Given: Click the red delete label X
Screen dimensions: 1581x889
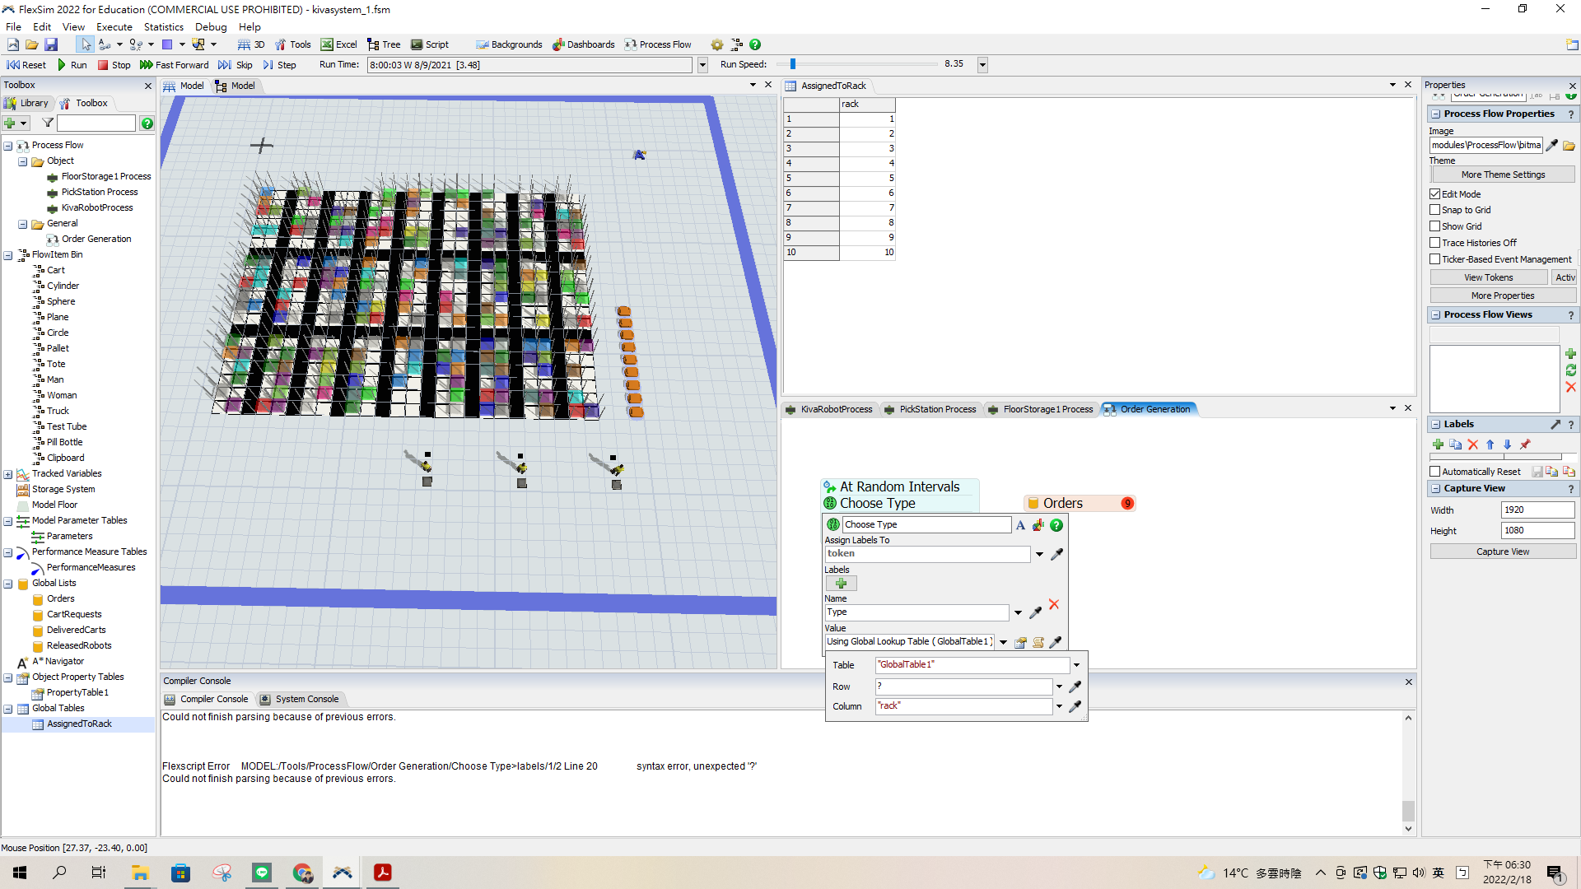Looking at the screenshot, I should [1054, 605].
